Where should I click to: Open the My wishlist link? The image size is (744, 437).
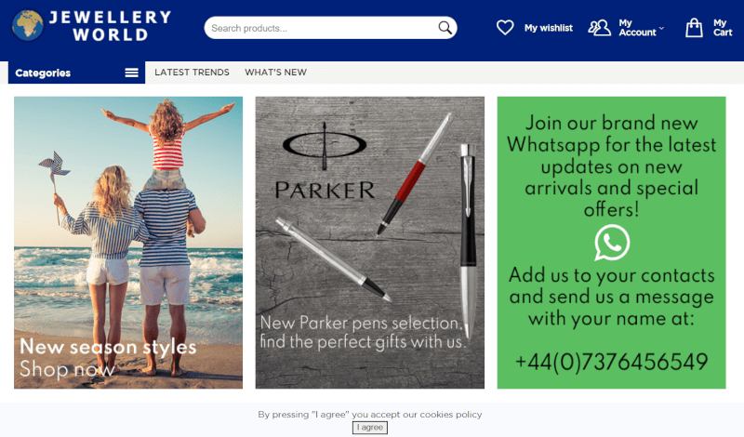(x=549, y=28)
